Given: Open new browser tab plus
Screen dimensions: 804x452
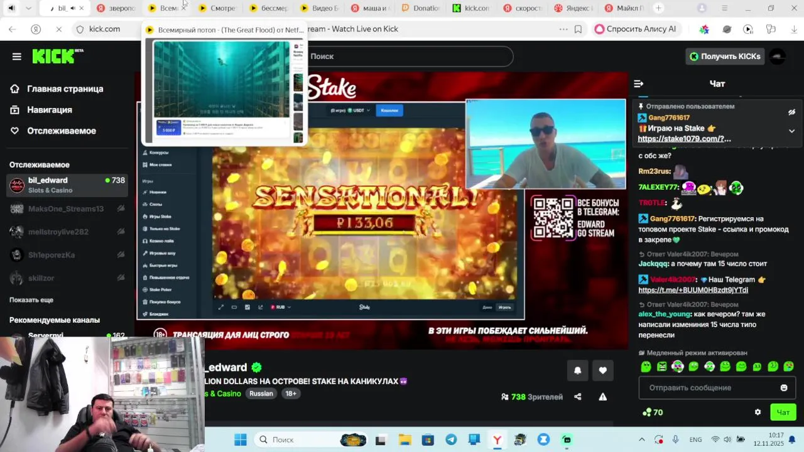Looking at the screenshot, I should (658, 8).
